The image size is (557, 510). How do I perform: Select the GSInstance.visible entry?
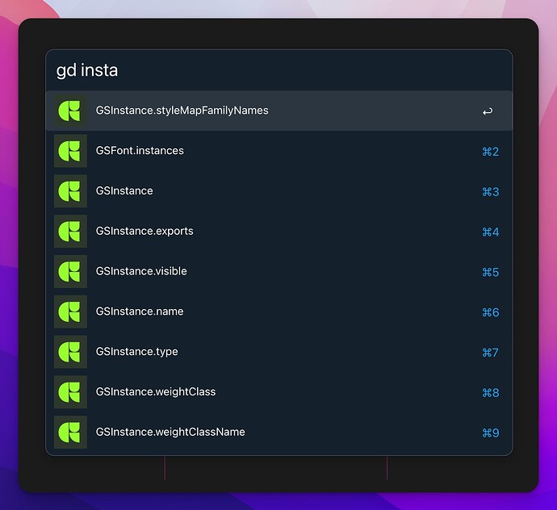(x=278, y=271)
